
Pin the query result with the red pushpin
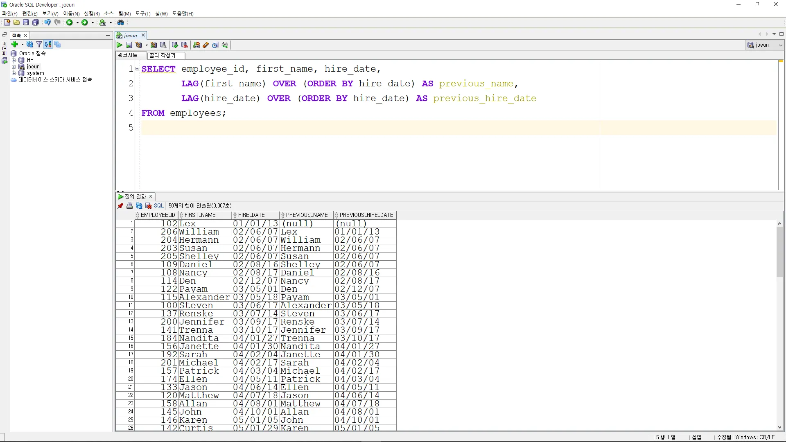(120, 206)
